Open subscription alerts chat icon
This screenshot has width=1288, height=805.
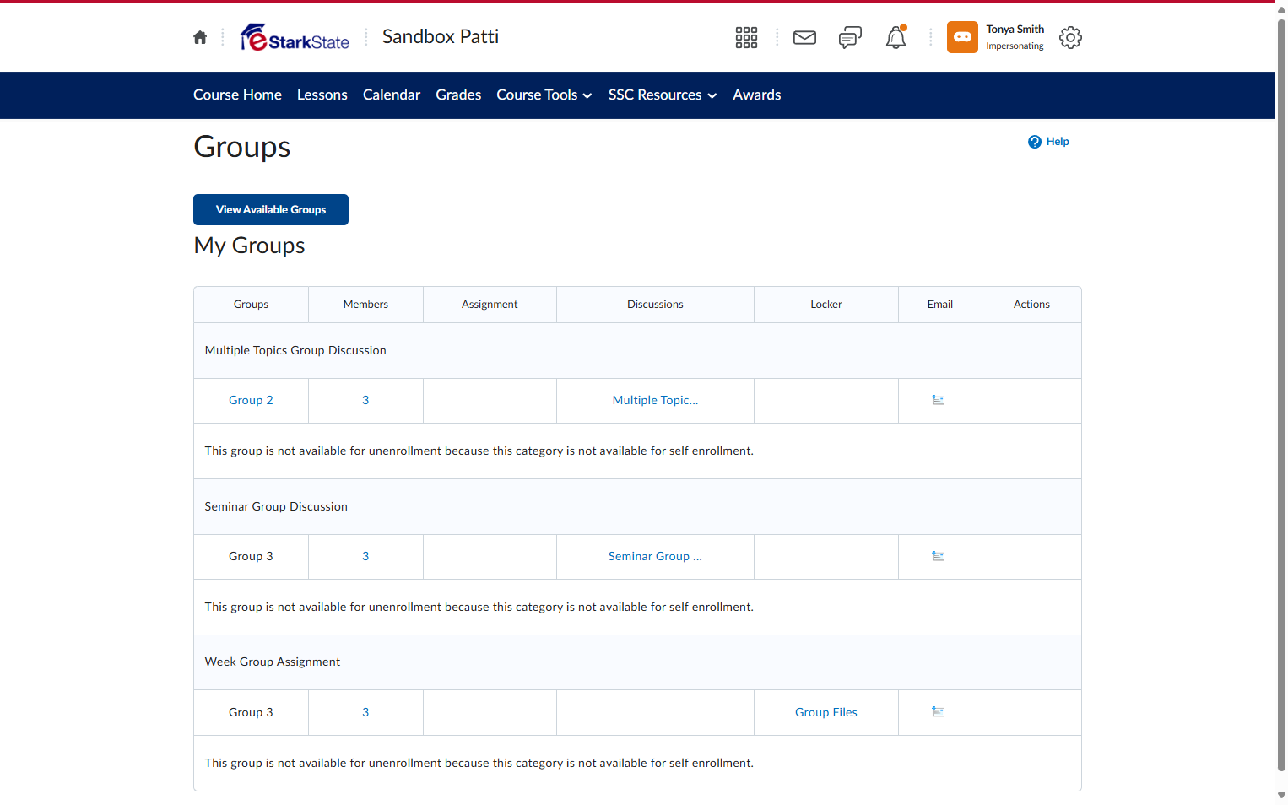pyautogui.click(x=850, y=37)
